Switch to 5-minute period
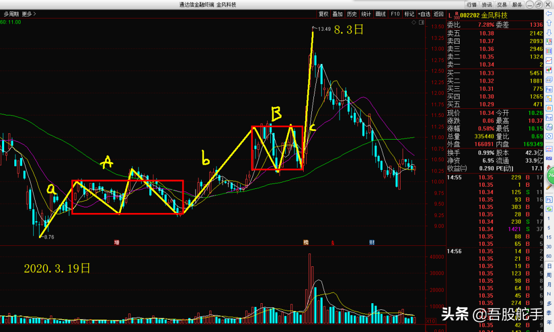Image resolution: width=554 pixels, height=332 pixels. tap(549, 228)
